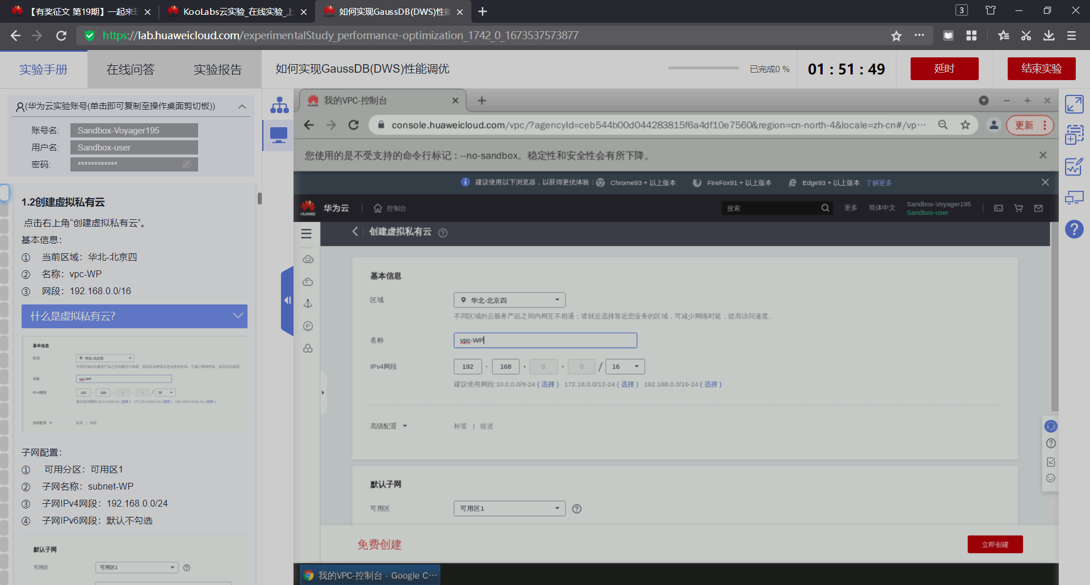Click the cloud-with-gauge icon in console sidebar

tap(308, 282)
